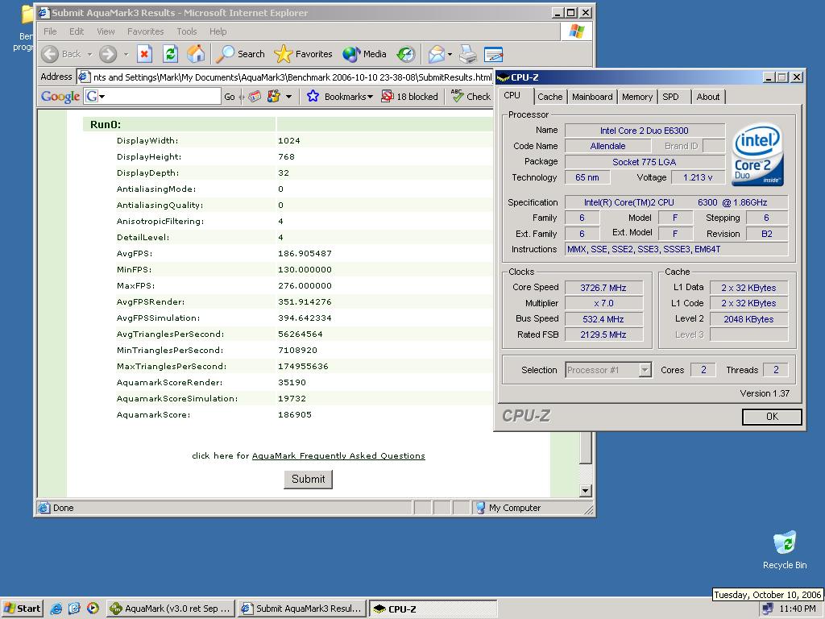Open AquaMark Frequently Asked Questions link

click(x=338, y=456)
